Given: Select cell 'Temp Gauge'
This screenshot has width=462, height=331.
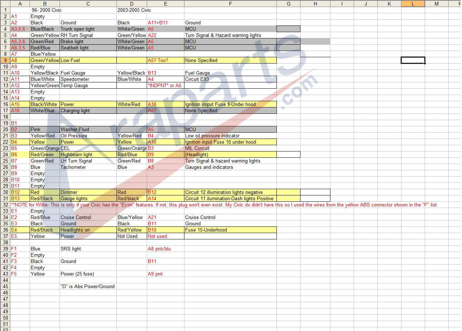Looking at the screenshot, I should [88, 85].
